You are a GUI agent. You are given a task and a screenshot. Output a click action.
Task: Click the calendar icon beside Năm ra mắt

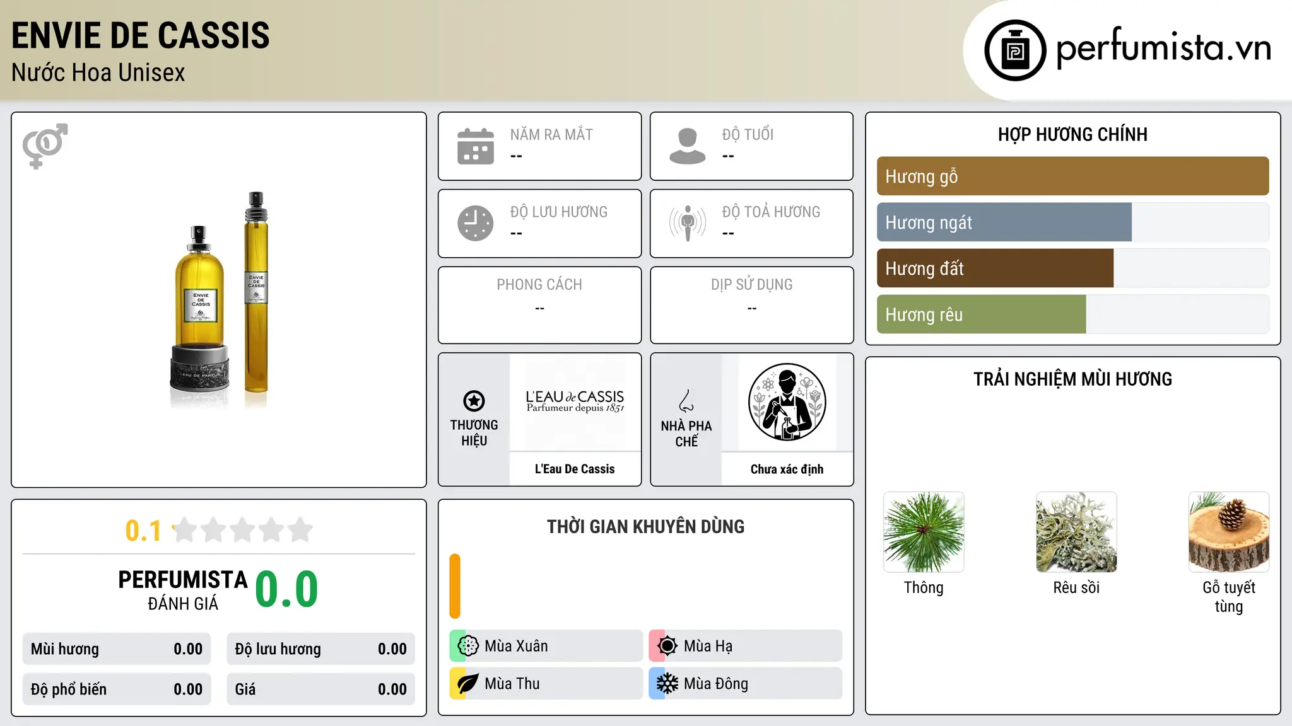pos(476,146)
